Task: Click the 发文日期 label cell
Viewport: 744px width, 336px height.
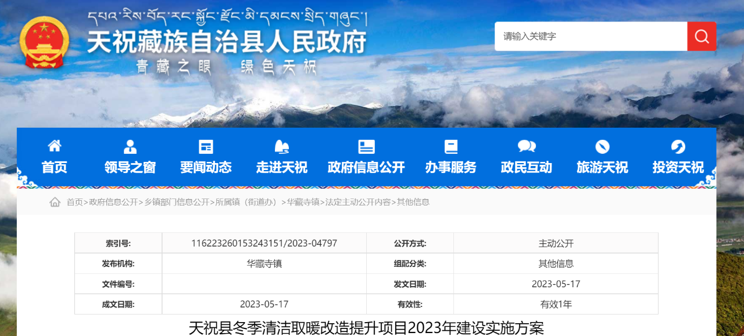Action: click(x=410, y=284)
